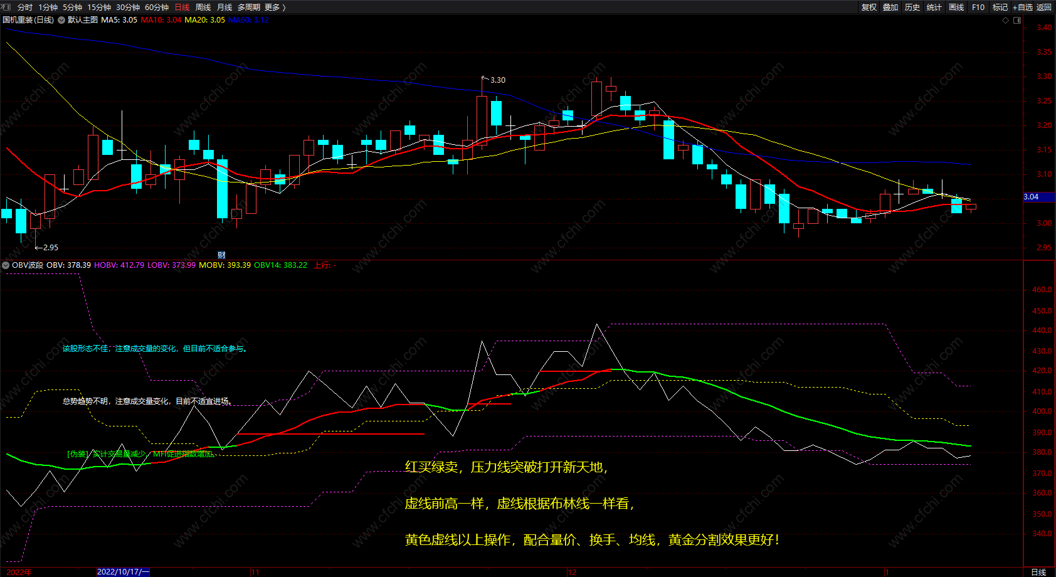Open the OBV波段 indicator dropdown arrow
Image resolution: width=1056 pixels, height=577 pixels.
pyautogui.click(x=6, y=265)
